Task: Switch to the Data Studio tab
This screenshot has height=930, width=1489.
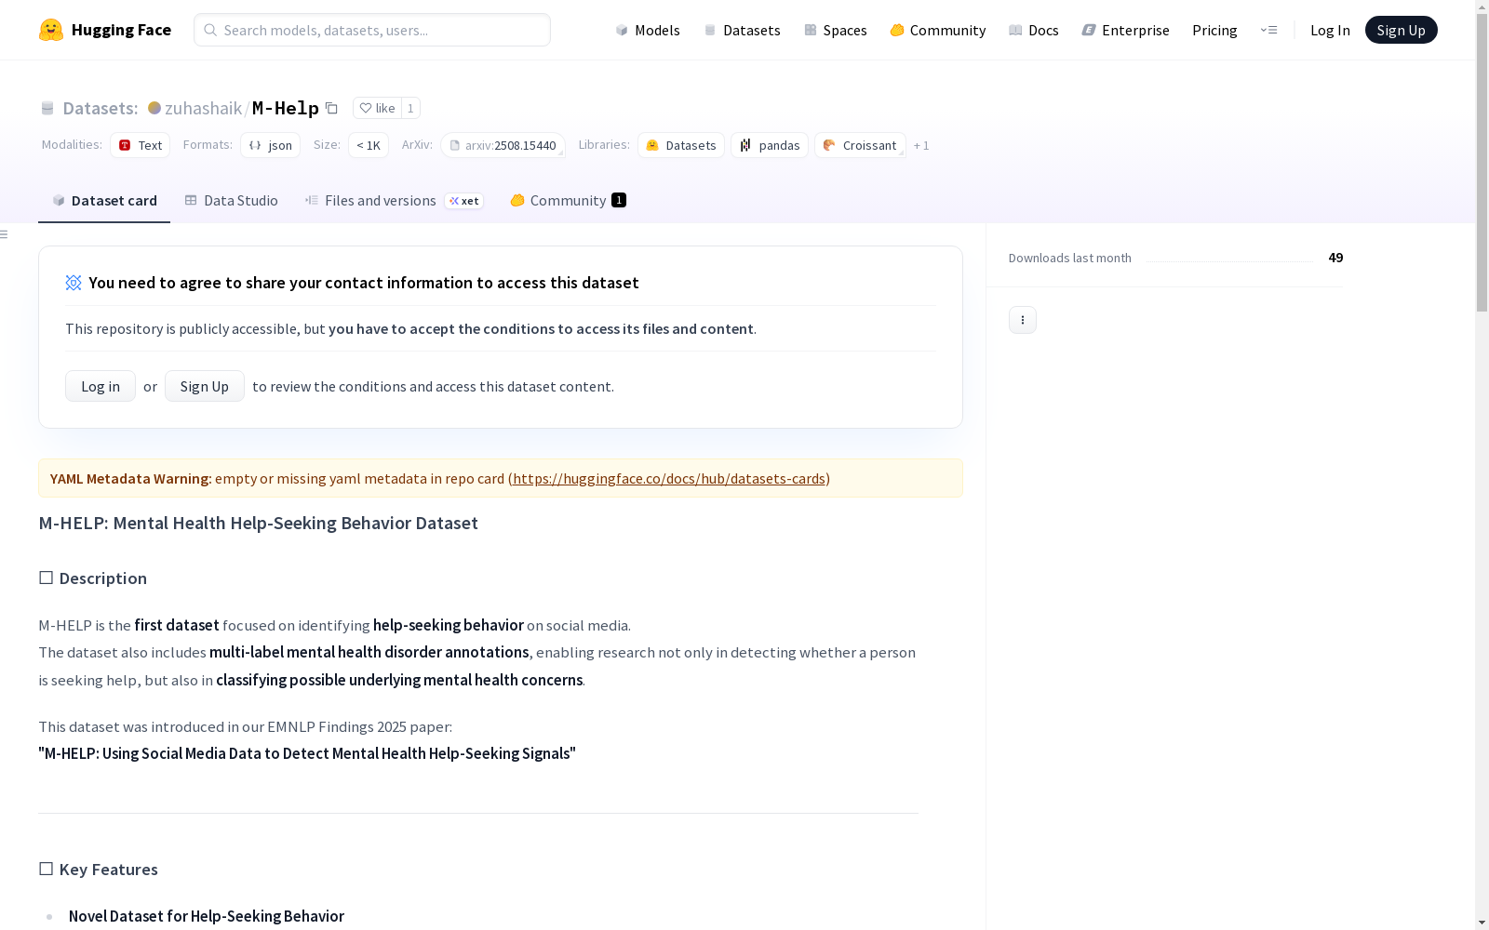Action: pos(231,201)
